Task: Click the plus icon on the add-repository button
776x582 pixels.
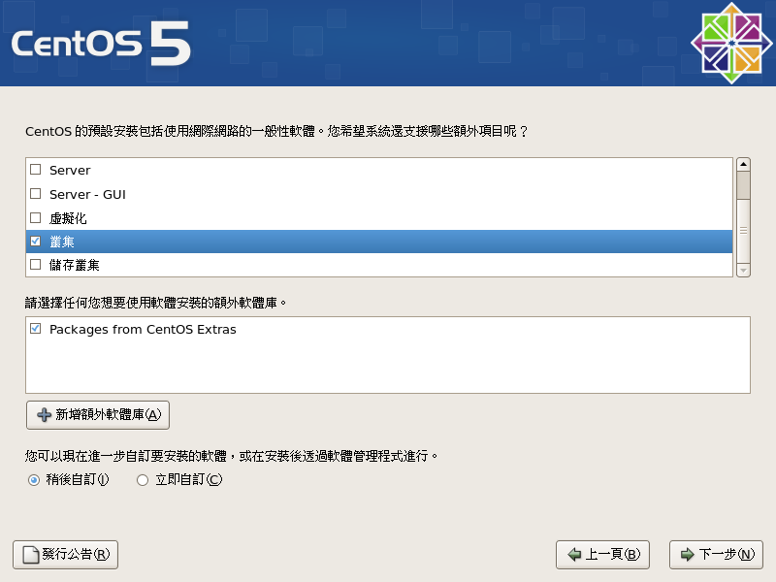Action: pos(44,415)
